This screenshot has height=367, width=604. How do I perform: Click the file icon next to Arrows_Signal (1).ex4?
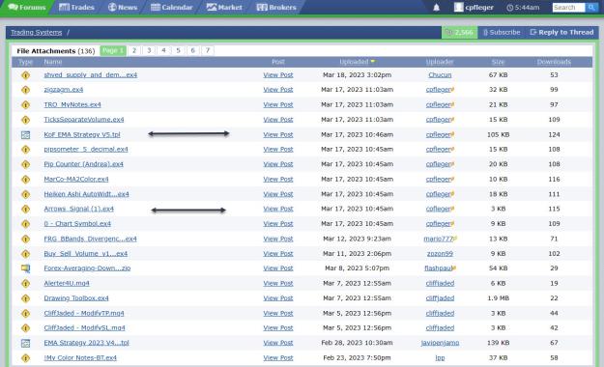[x=25, y=210]
